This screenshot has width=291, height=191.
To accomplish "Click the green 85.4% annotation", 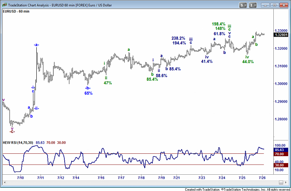I will [x=152, y=79].
